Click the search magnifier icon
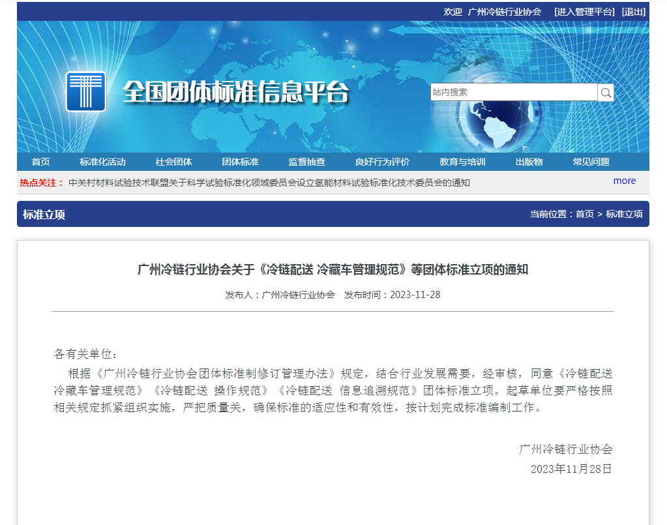Screen dimensions: 667x525 pos(606,93)
